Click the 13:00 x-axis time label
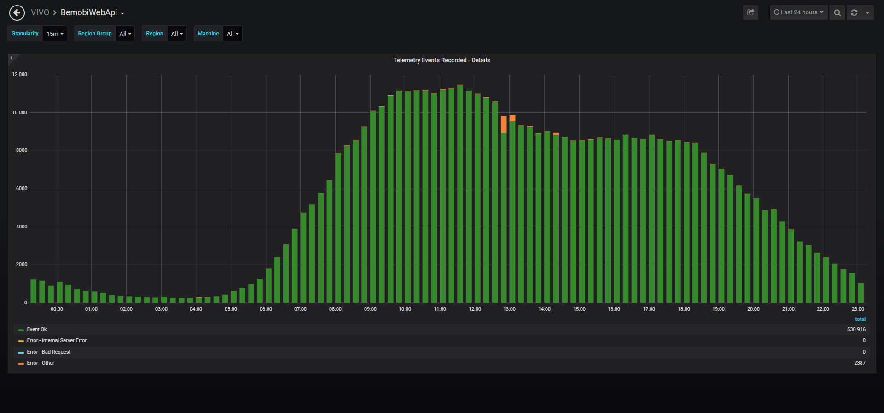 coord(509,309)
